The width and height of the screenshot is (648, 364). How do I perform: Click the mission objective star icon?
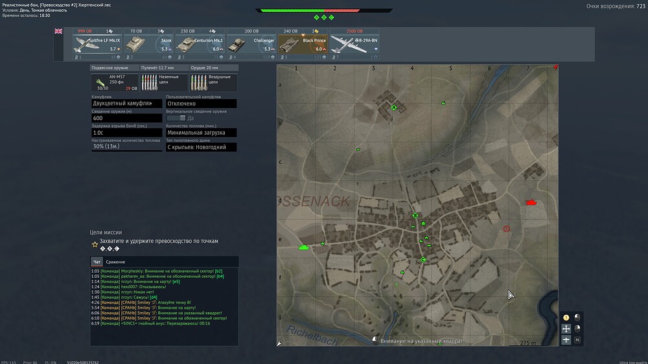pos(95,245)
